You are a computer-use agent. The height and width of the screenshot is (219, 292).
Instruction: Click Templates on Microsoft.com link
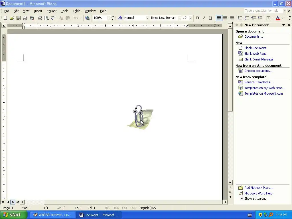[263, 94]
